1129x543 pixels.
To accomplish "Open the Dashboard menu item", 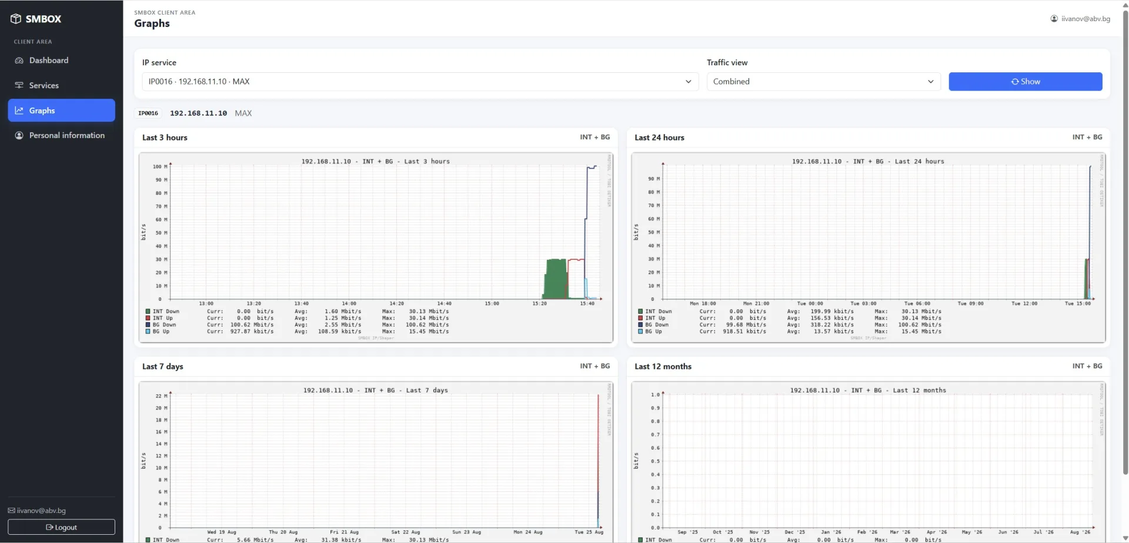I will (61, 61).
